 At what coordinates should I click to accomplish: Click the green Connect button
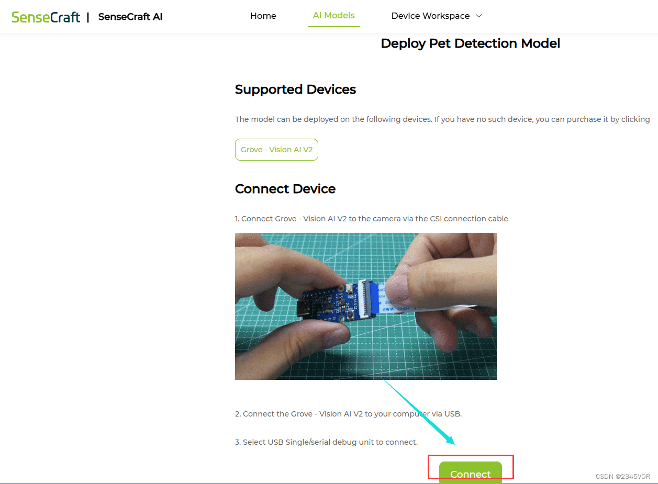470,472
